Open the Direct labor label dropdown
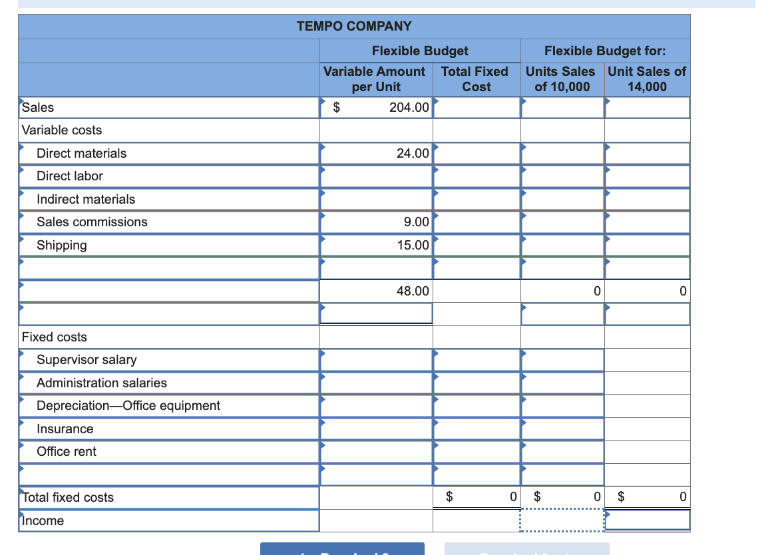The width and height of the screenshot is (780, 555). tap(169, 176)
